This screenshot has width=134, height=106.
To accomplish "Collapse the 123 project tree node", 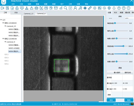I will (x=1, y=20).
